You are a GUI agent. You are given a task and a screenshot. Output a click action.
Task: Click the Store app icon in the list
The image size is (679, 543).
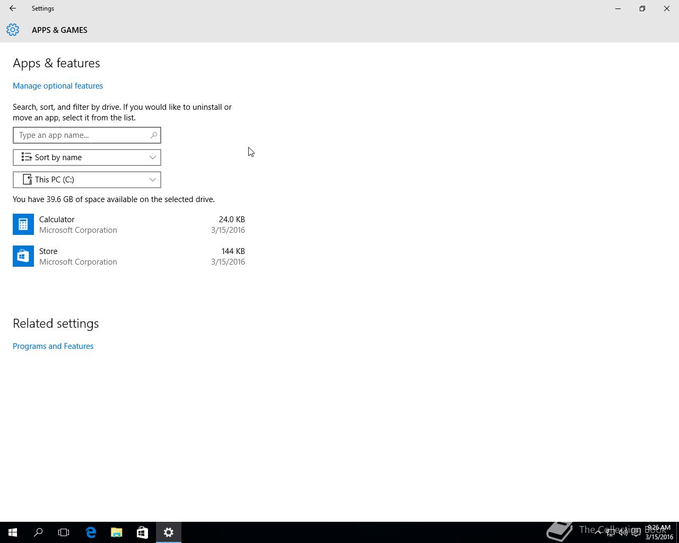[23, 256]
